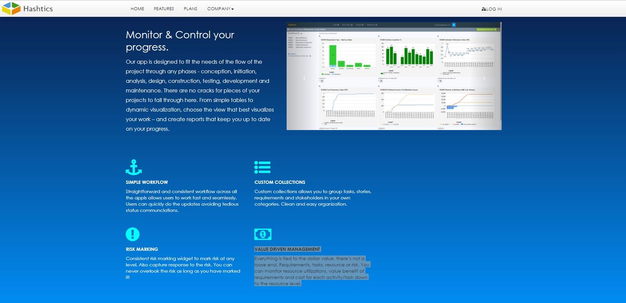
Task: Click the highlighted text 'Everything is tied to the dollar value'
Action: [x=312, y=271]
